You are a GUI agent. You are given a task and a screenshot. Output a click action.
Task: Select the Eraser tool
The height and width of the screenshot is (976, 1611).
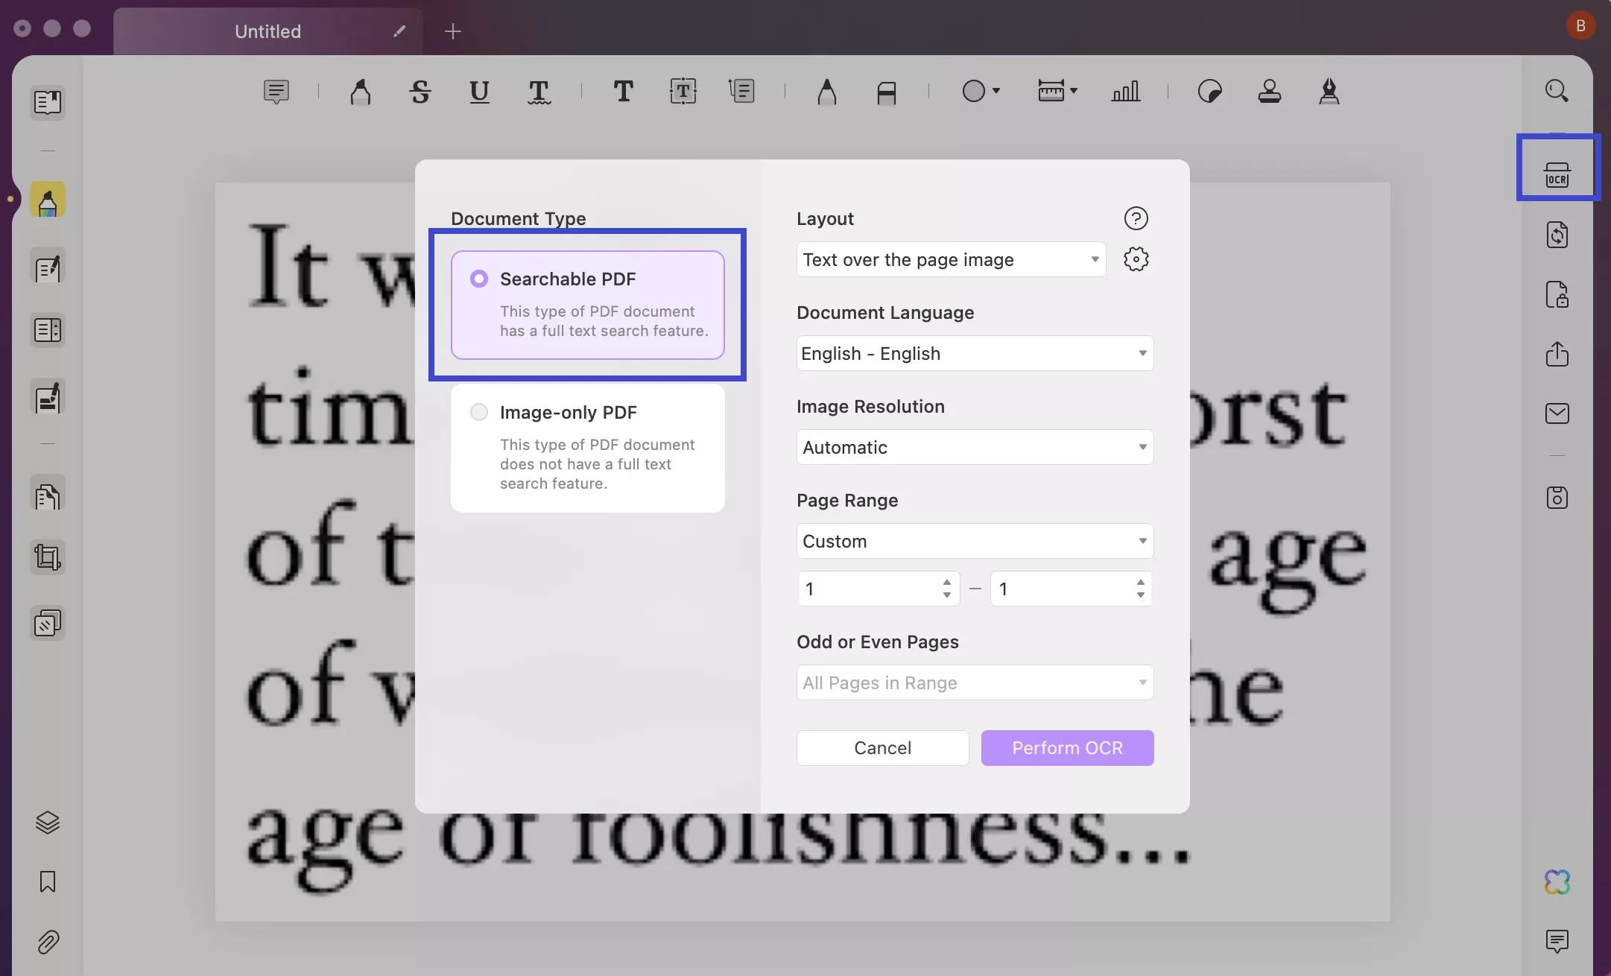(x=887, y=91)
